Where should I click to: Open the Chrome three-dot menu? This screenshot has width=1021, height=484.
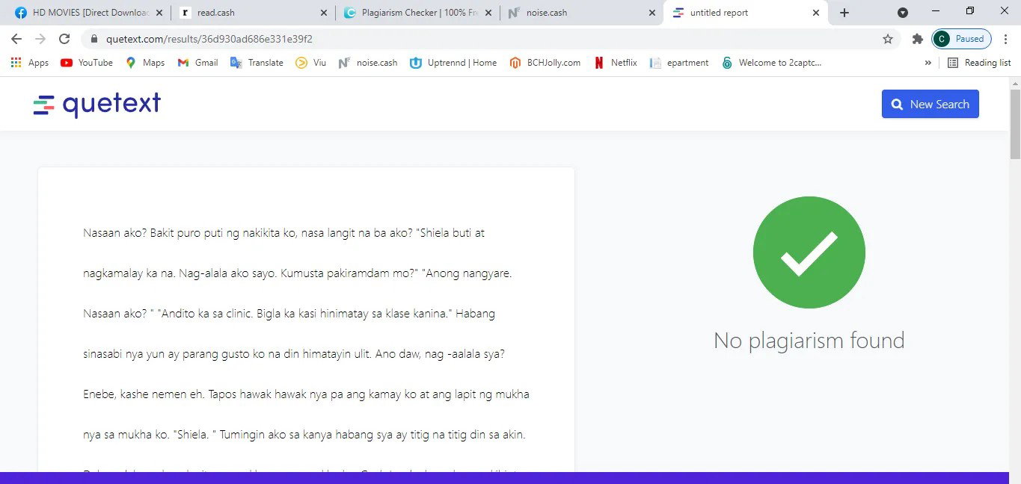(1005, 39)
